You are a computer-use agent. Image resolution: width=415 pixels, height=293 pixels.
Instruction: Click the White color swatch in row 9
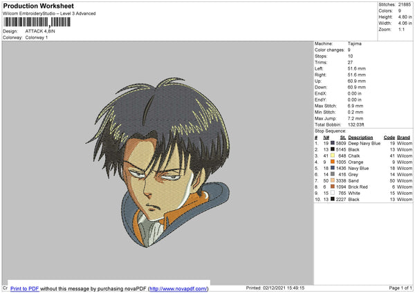(333, 193)
